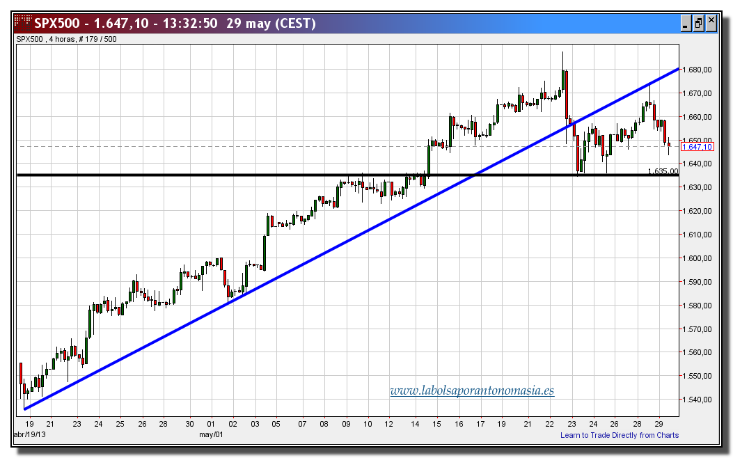Click the 1.590,00 price axis label

coord(697,282)
